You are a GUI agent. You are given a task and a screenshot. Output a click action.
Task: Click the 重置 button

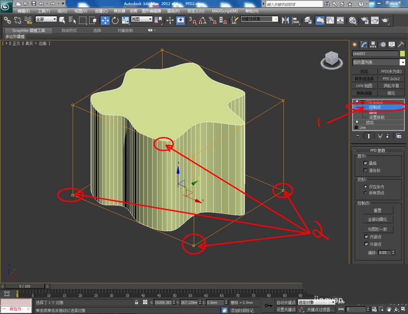(377, 210)
